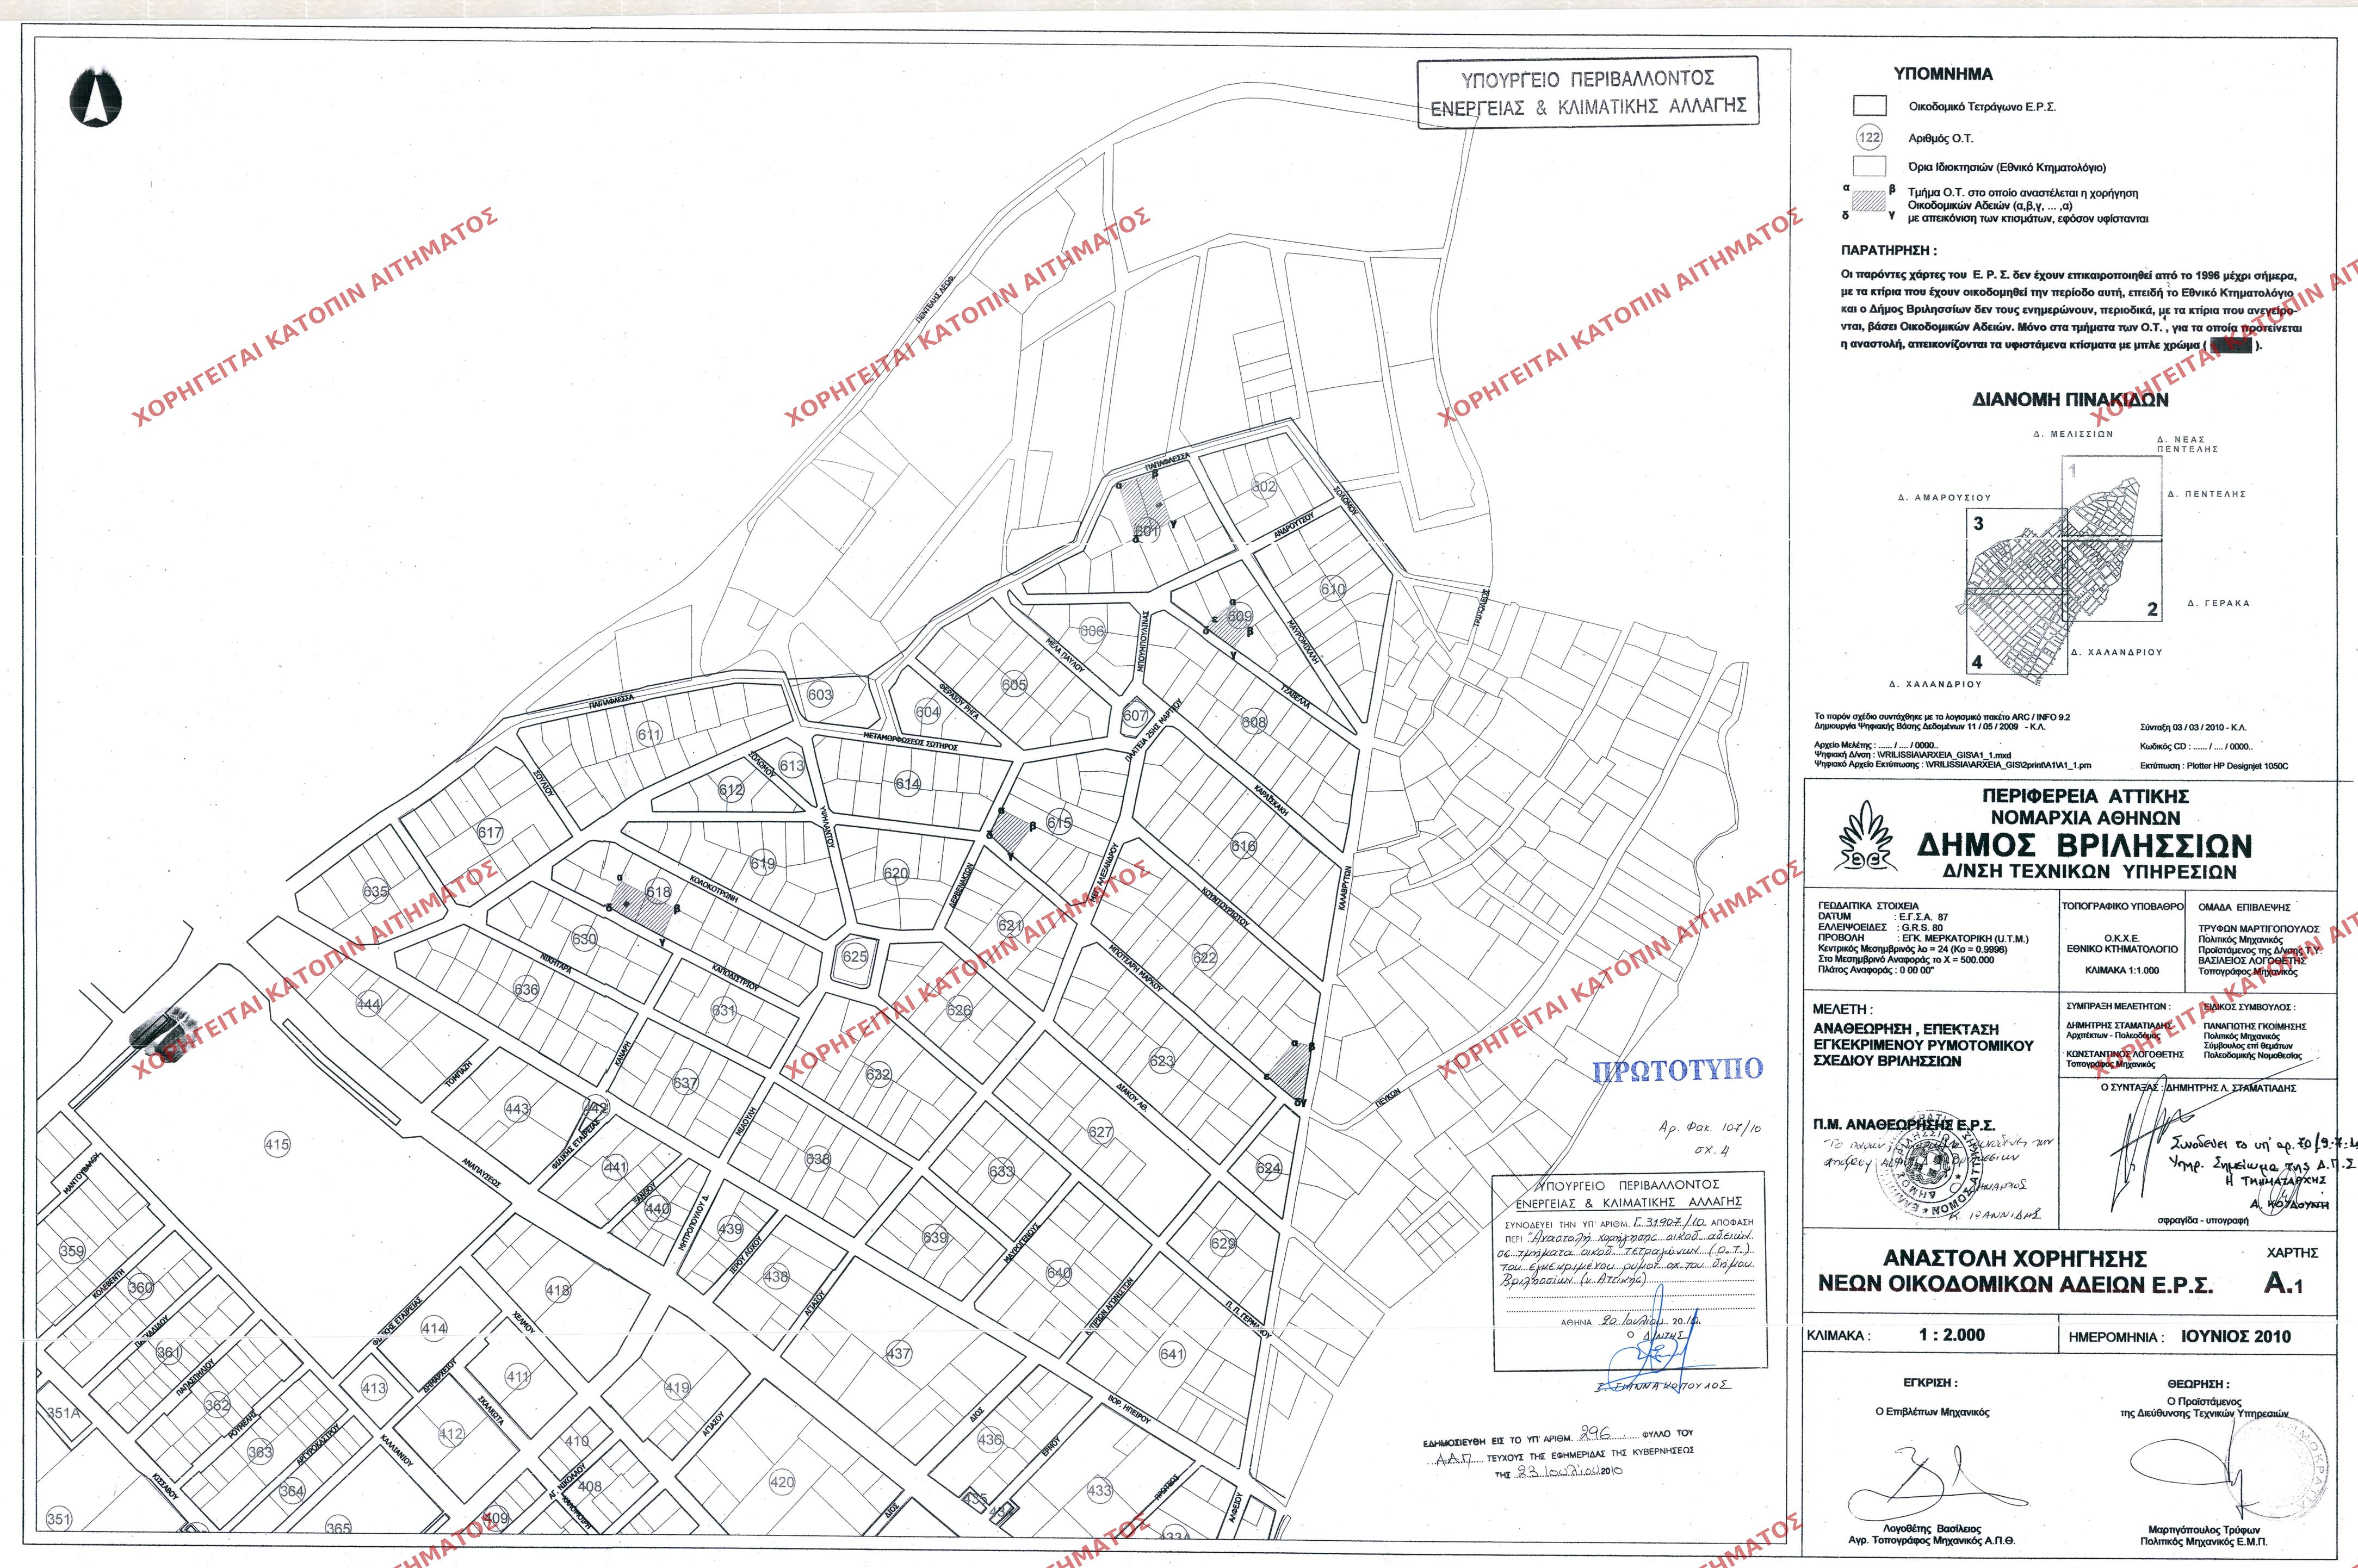Click the map sheet label Α.1
This screenshot has height=1568, width=2358.
click(2284, 1283)
